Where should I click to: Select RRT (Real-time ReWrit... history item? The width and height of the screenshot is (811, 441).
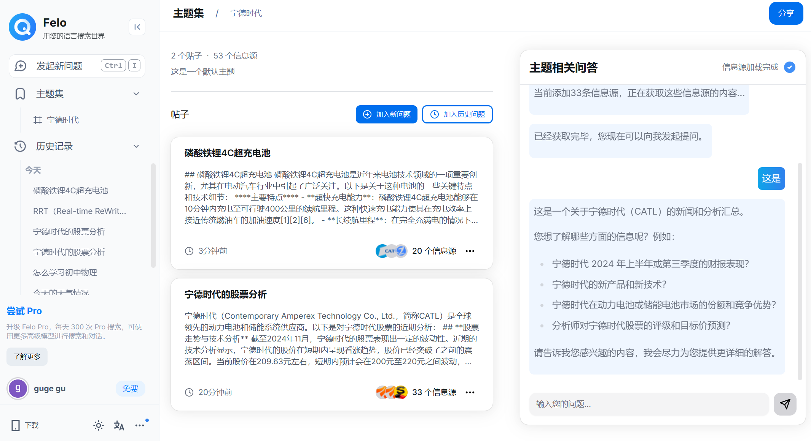80,211
